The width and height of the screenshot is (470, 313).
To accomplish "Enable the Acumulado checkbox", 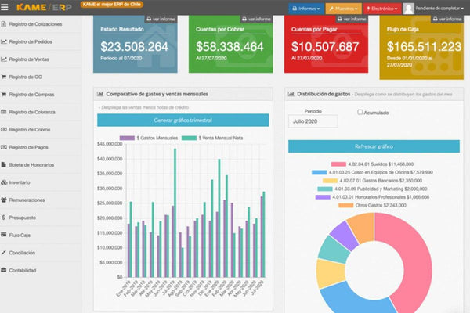I will [360, 112].
